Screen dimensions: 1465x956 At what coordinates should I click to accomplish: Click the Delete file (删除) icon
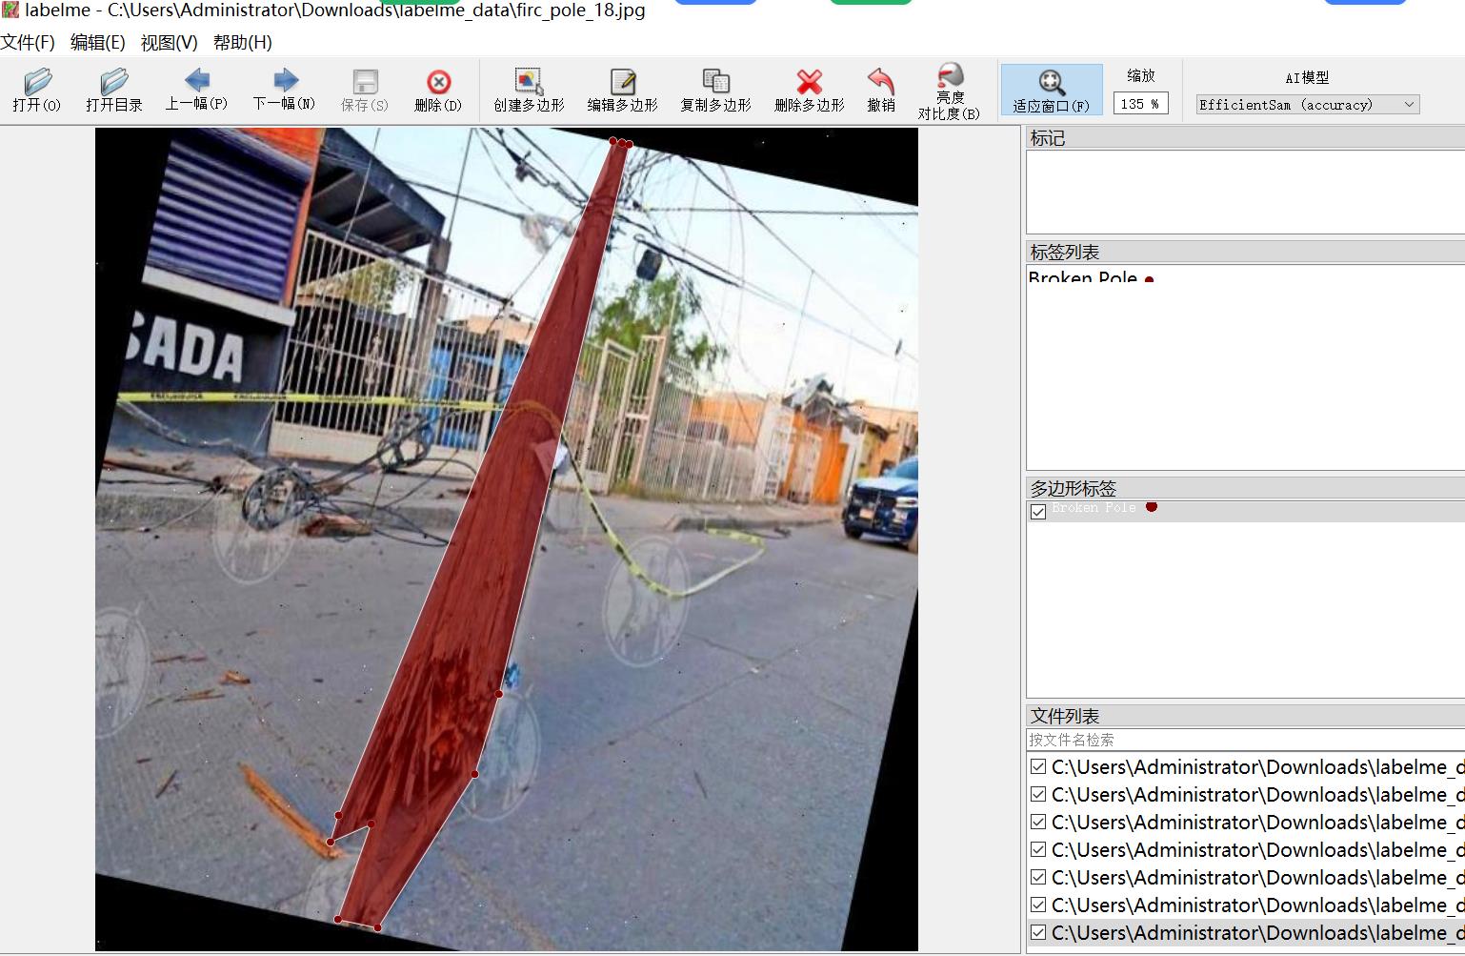[438, 82]
